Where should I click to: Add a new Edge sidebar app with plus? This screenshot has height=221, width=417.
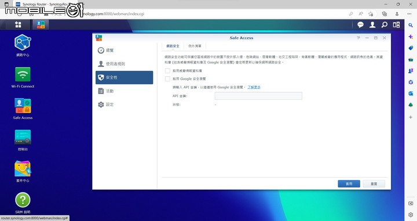pyautogui.click(x=411, y=117)
